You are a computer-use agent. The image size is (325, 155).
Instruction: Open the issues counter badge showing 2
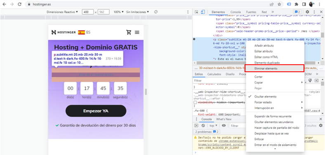point(297,12)
